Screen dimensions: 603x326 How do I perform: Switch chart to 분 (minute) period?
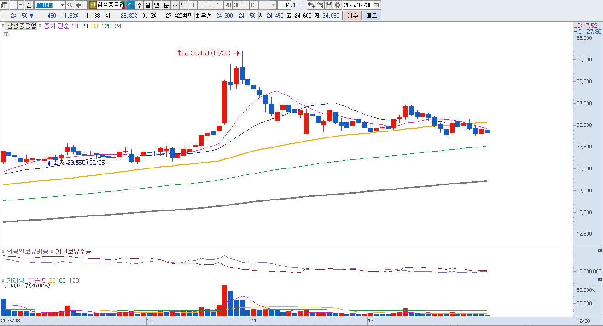166,5
